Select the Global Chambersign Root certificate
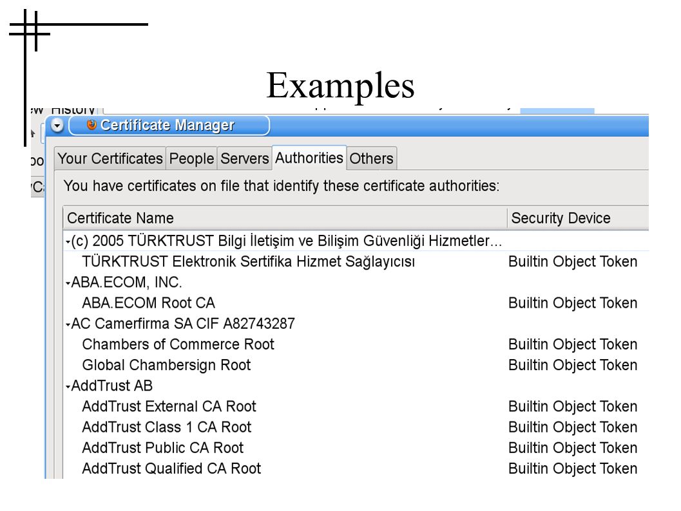 click(166, 365)
